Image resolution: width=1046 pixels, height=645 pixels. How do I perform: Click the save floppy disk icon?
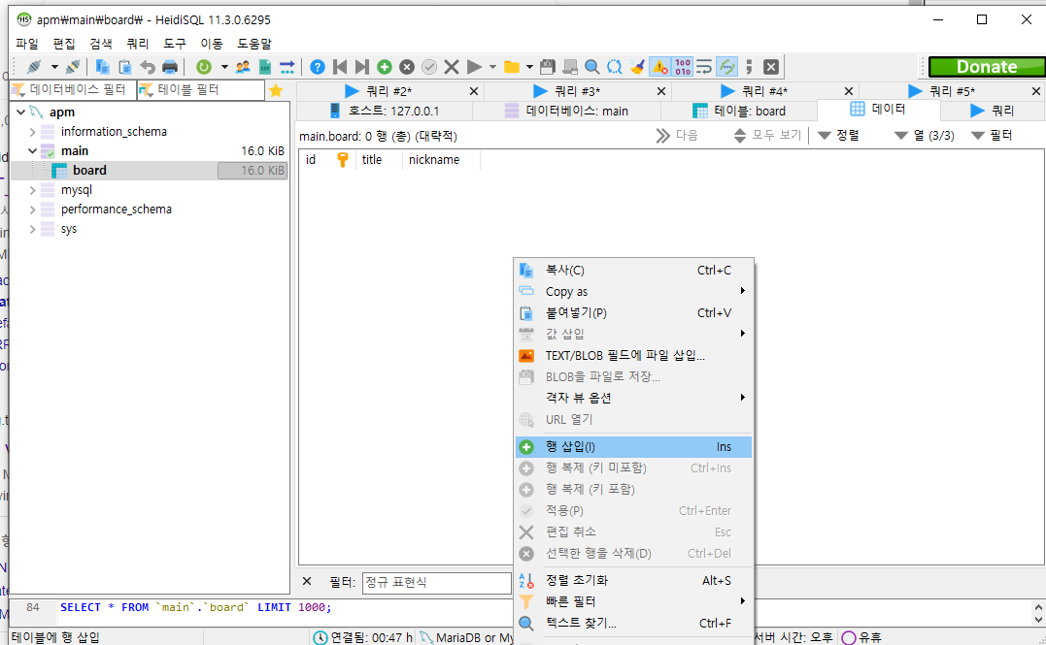pos(548,67)
